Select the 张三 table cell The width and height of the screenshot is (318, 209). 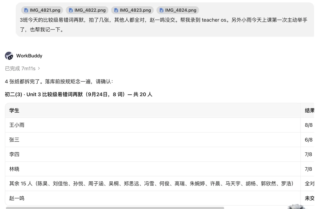[153, 140]
